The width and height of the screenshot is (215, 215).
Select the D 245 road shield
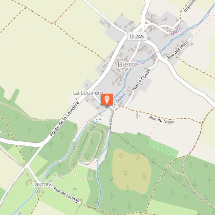(x=137, y=36)
